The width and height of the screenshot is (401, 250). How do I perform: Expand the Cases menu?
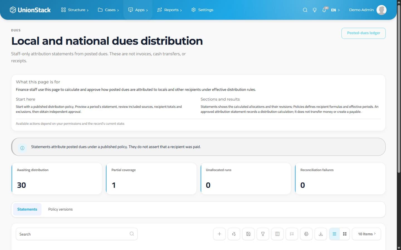[x=108, y=10]
